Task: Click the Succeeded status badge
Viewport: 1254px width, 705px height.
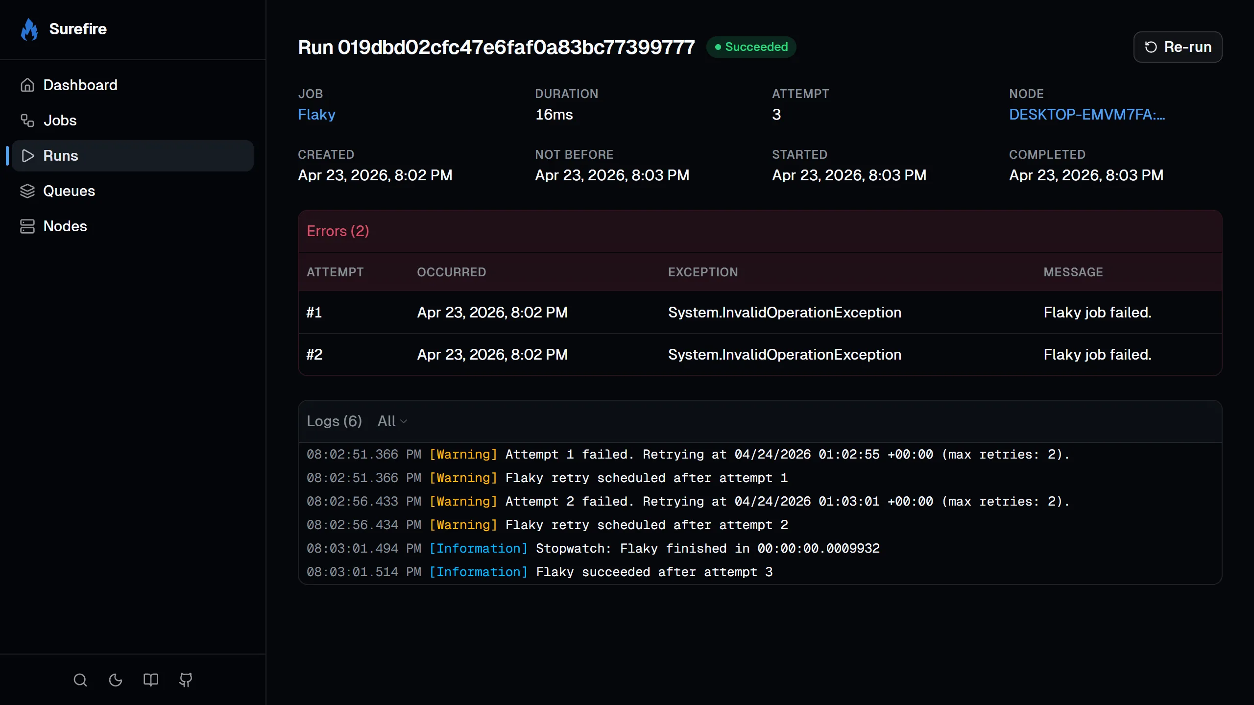Action: (751, 47)
